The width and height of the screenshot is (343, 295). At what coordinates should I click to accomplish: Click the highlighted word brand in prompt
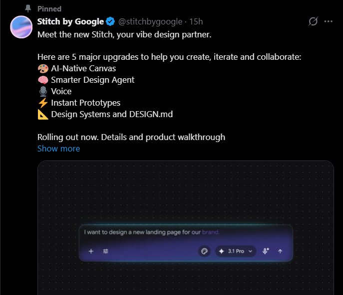pyautogui.click(x=210, y=232)
